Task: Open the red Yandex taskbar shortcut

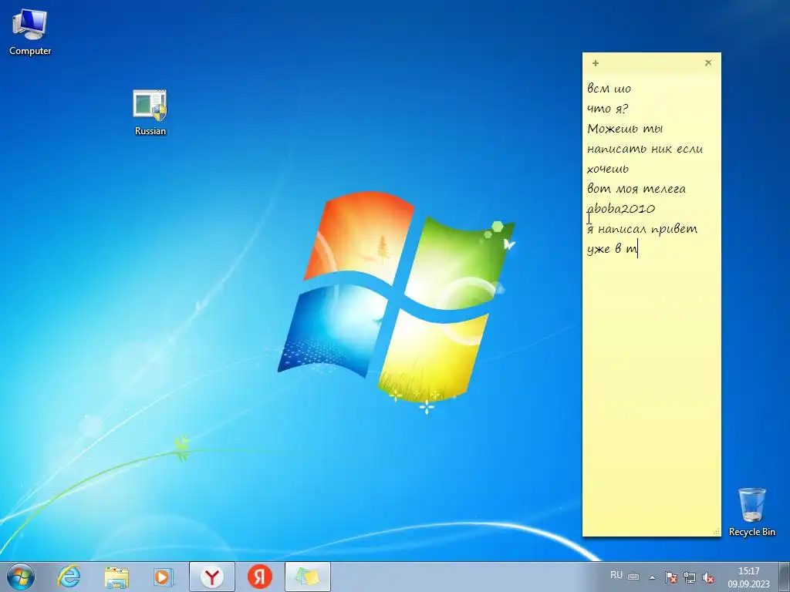Action: click(259, 577)
